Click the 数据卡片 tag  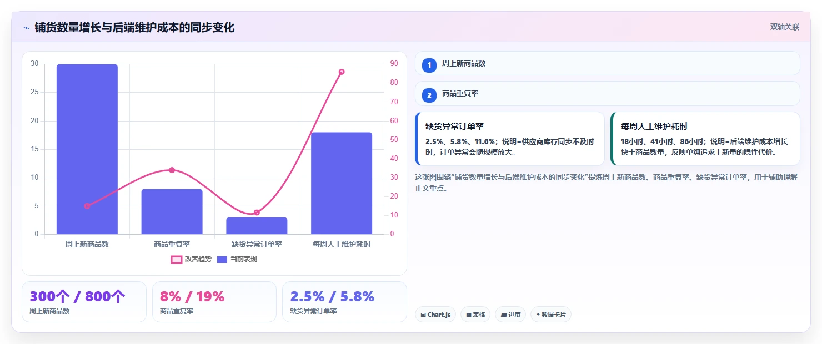pos(551,315)
